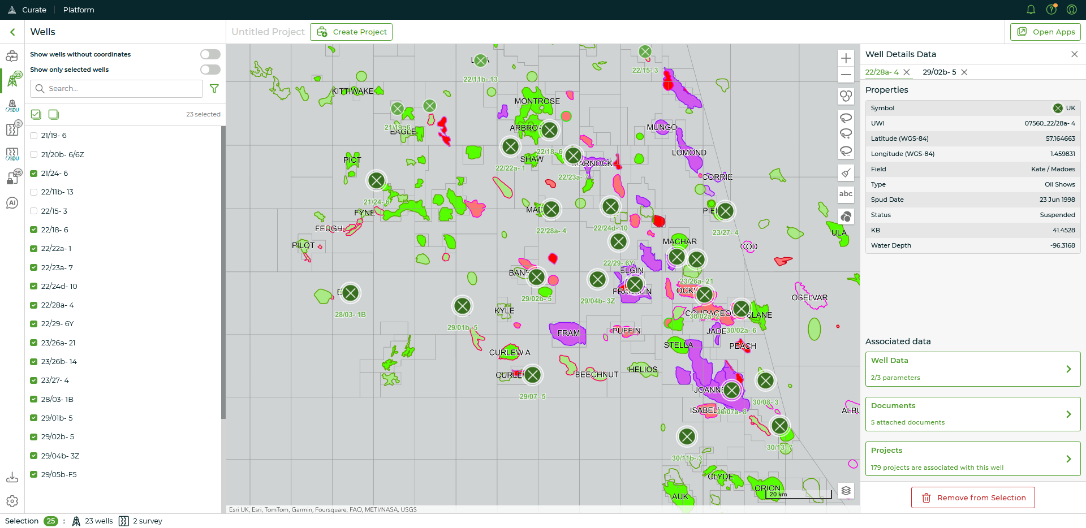Open the settings gear in left sidebar
The width and height of the screenshot is (1086, 528).
coord(12,501)
